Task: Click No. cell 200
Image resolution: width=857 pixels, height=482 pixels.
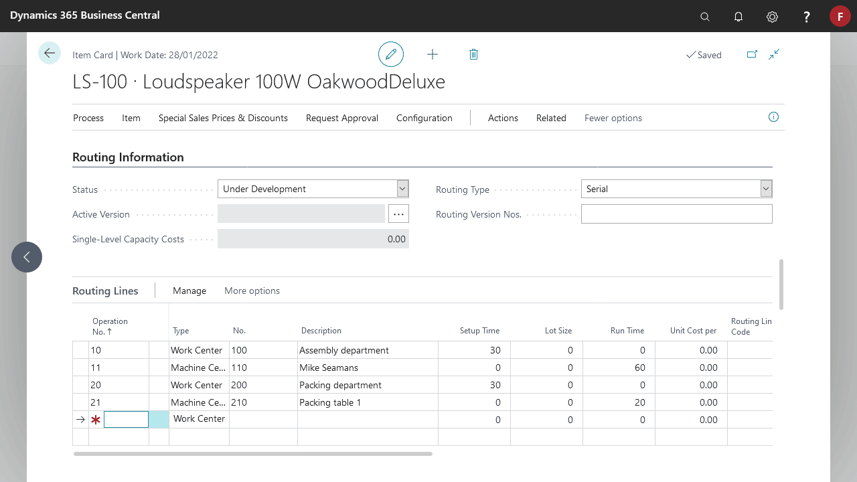Action: tap(263, 385)
